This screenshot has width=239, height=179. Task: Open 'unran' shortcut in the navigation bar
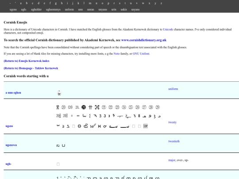pyautogui.click(x=91, y=9)
